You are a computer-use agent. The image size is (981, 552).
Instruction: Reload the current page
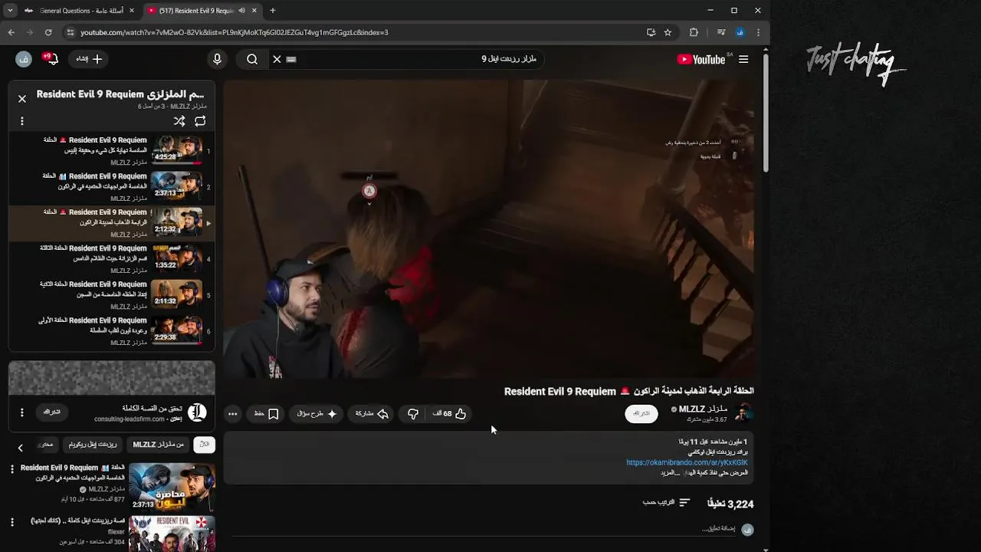point(48,32)
